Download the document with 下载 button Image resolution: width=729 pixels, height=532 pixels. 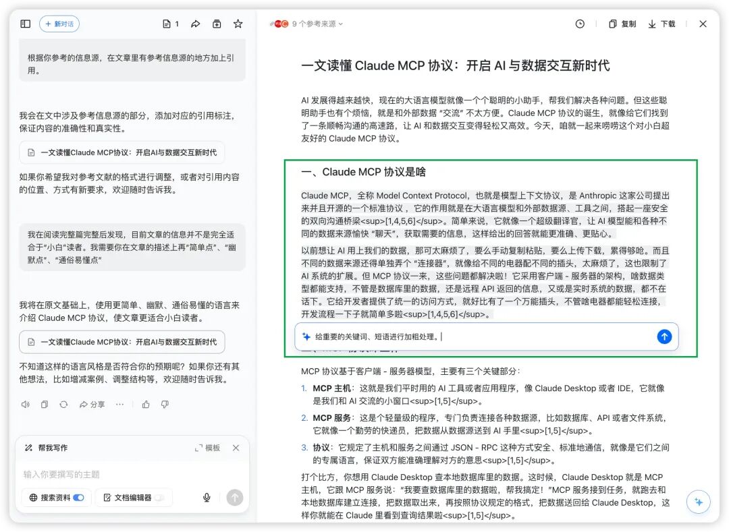(661, 24)
